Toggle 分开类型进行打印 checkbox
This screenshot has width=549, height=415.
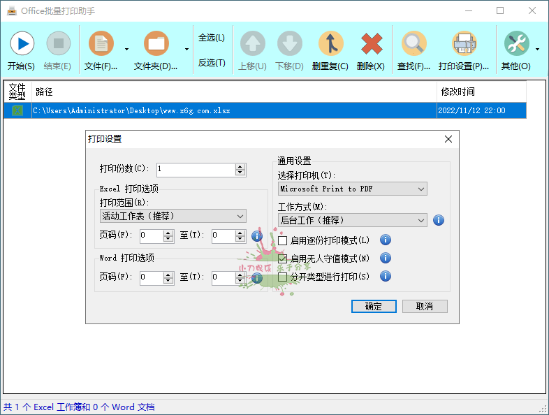point(283,277)
